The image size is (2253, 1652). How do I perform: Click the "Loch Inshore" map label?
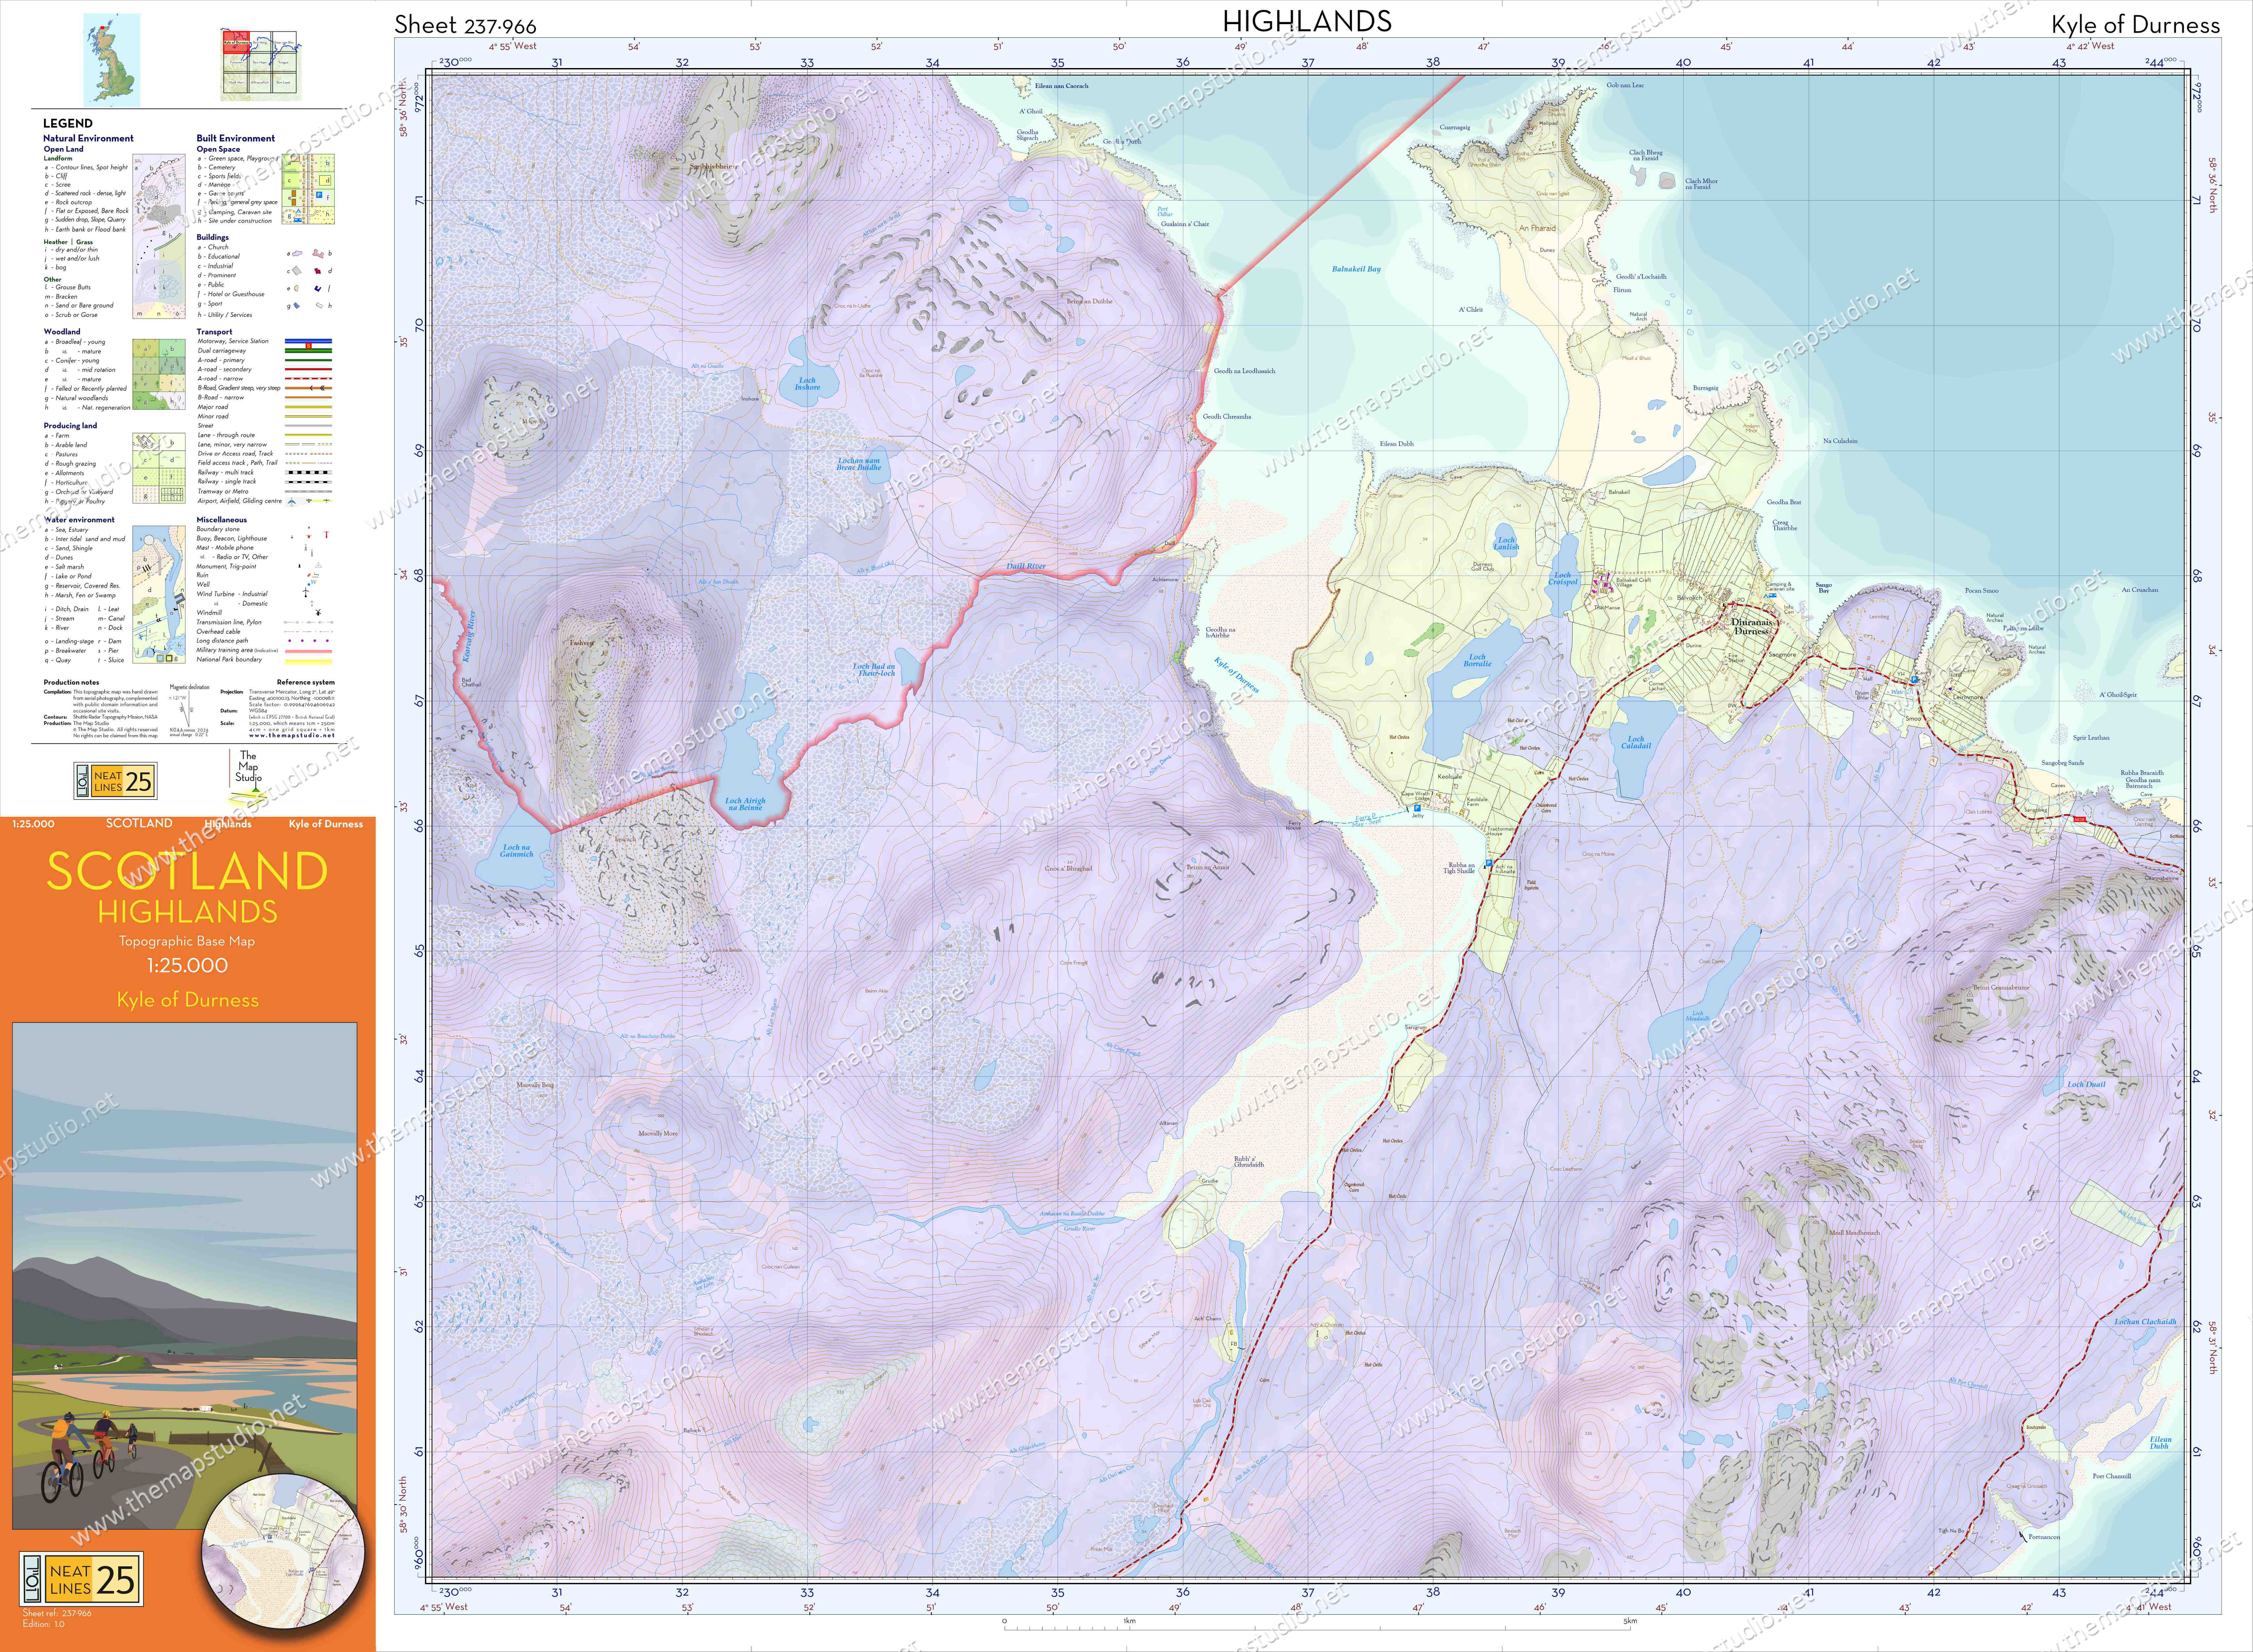tap(807, 384)
